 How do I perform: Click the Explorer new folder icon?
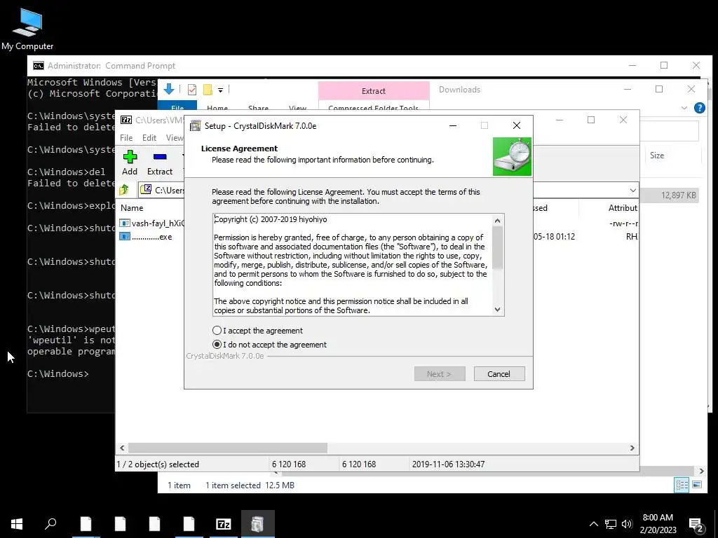pyautogui.click(x=208, y=90)
